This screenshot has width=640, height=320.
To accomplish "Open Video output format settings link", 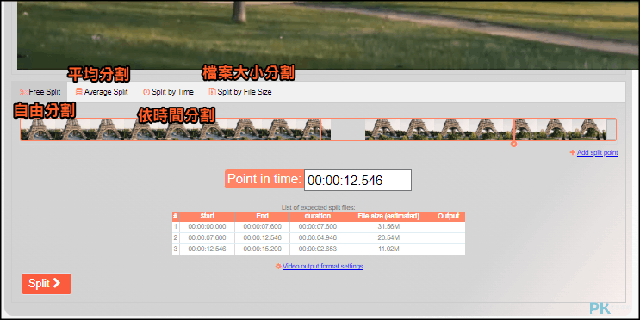I will pyautogui.click(x=322, y=266).
